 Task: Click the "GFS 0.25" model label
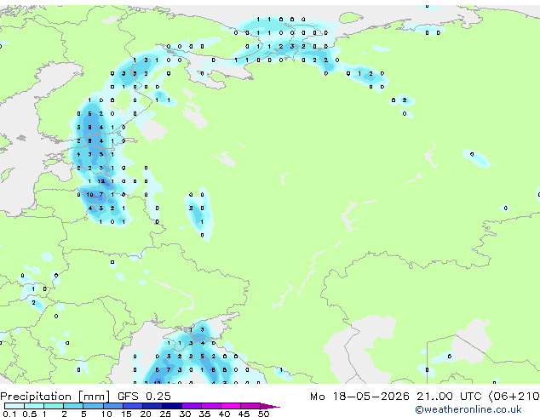(x=144, y=397)
